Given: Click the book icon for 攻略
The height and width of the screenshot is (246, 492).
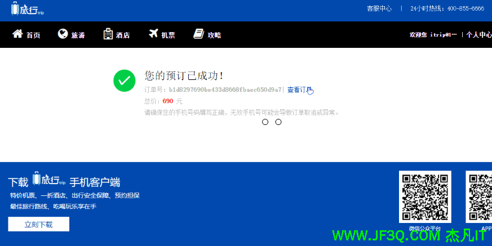Looking at the screenshot, I should pos(198,34).
